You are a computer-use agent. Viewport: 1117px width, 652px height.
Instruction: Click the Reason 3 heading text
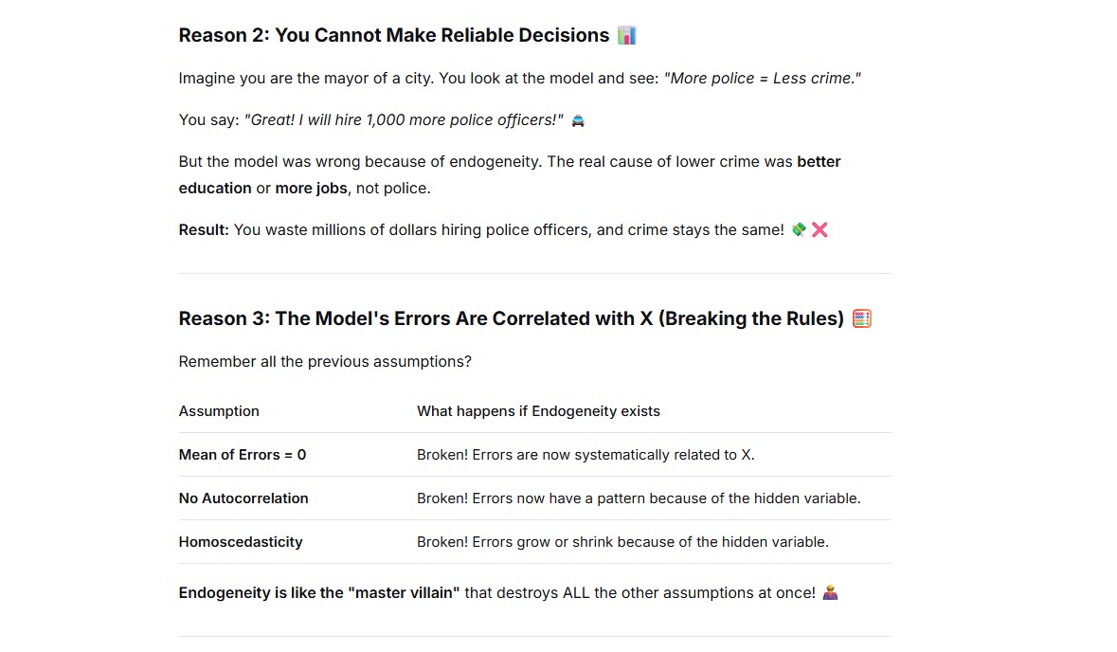[x=512, y=318]
